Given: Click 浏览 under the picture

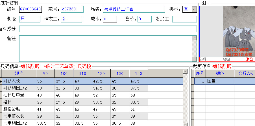Looking at the screenshot, I should (x=249, y=59).
